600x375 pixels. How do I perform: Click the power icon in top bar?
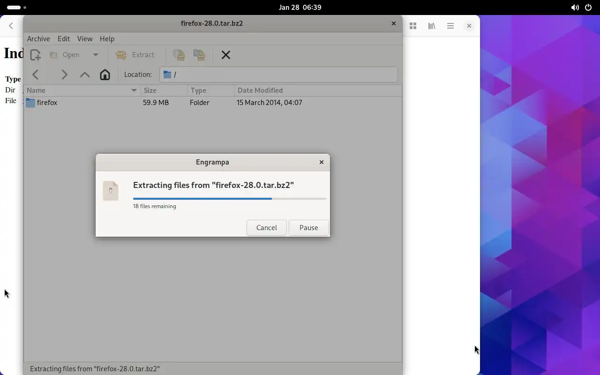point(588,7)
